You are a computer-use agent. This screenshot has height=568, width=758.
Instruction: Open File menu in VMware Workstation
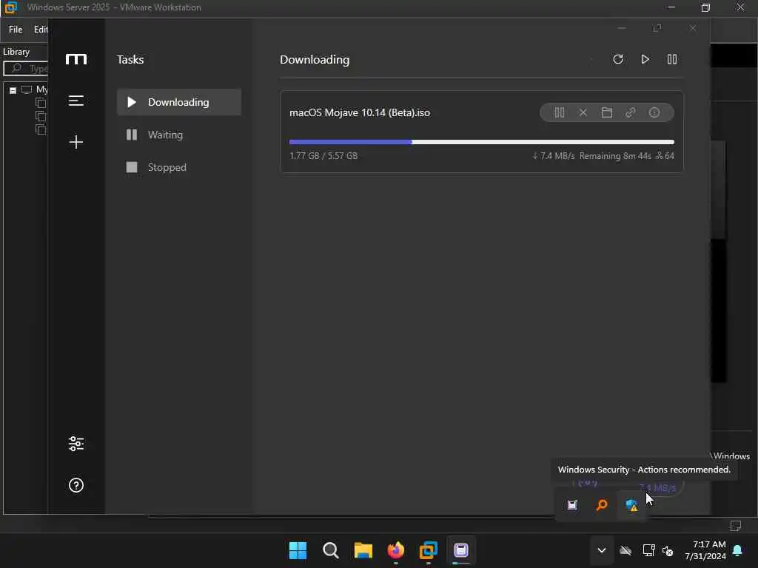(x=16, y=30)
